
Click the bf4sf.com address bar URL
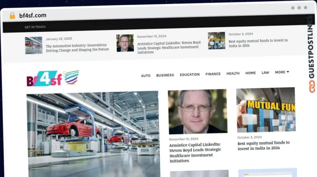[x=33, y=16]
